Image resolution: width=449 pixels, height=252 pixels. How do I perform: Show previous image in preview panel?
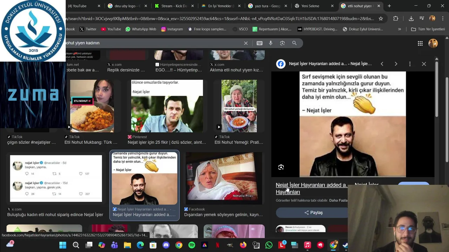382,64
